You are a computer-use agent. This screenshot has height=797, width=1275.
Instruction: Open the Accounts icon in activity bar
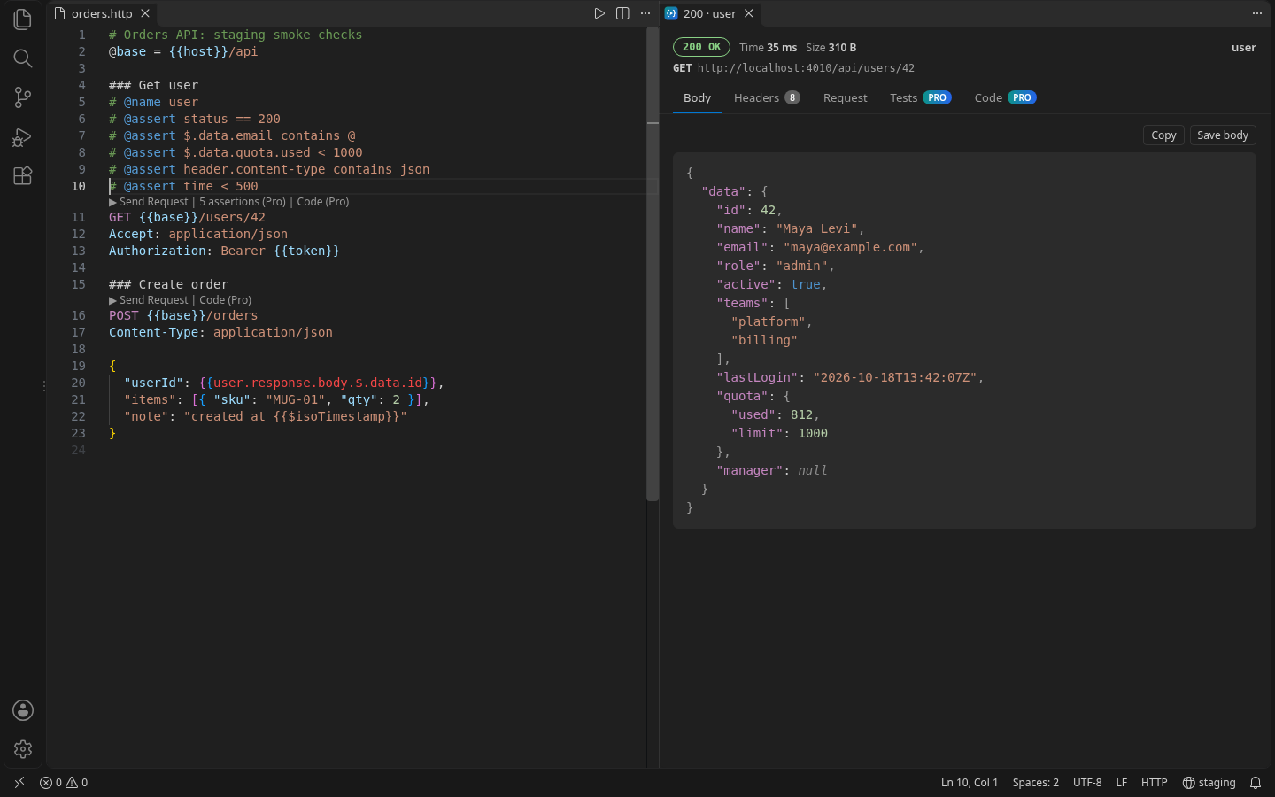[x=23, y=710]
